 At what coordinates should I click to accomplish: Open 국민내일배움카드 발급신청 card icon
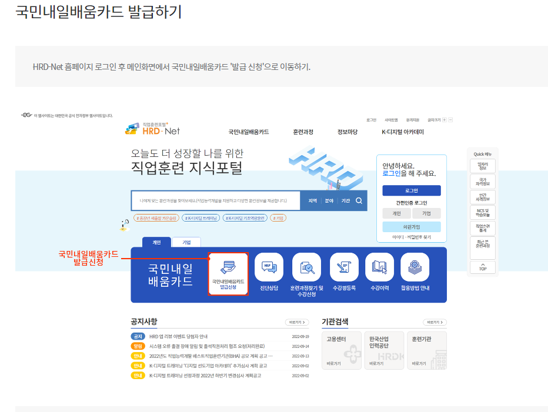pos(228,274)
